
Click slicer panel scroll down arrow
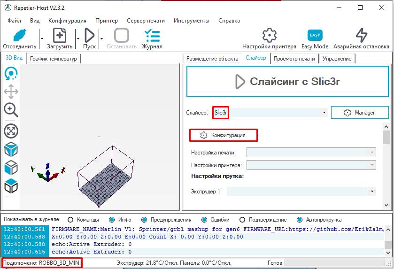[386, 205]
